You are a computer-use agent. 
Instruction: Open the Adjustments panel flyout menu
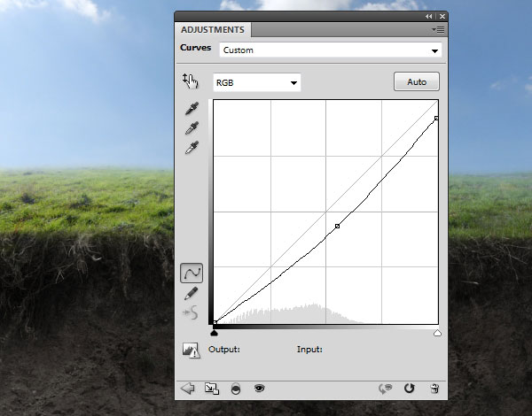[x=438, y=30]
